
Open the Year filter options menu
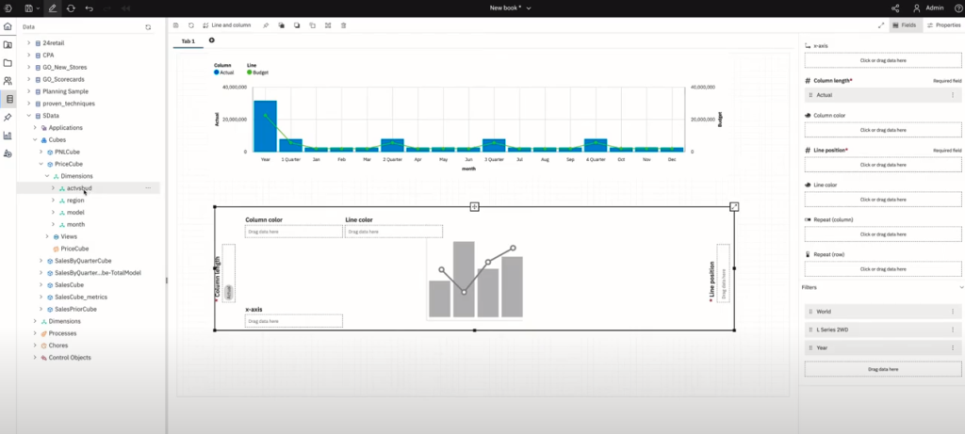point(953,348)
